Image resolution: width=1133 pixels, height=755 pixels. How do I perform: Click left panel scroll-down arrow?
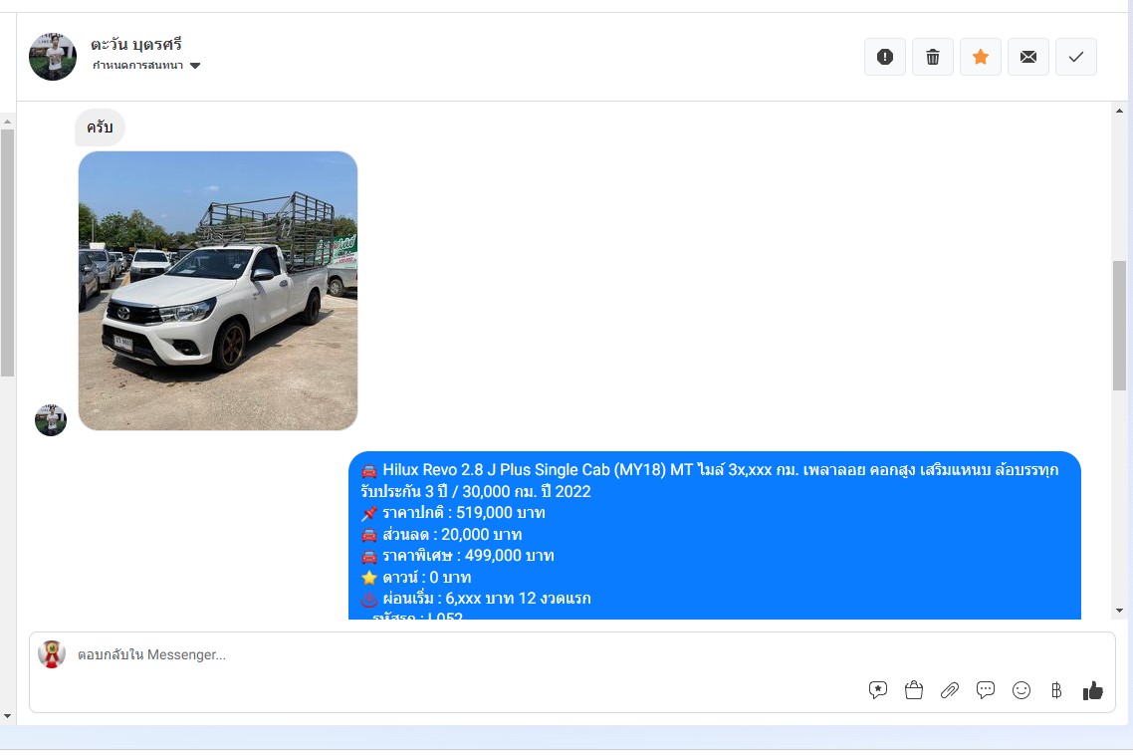tap(7, 716)
